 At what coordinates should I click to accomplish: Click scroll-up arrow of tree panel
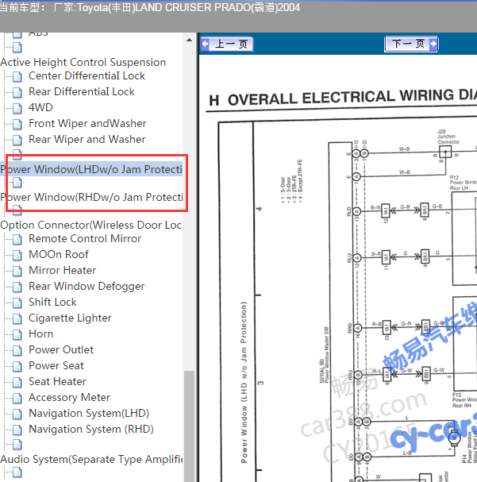point(189,40)
